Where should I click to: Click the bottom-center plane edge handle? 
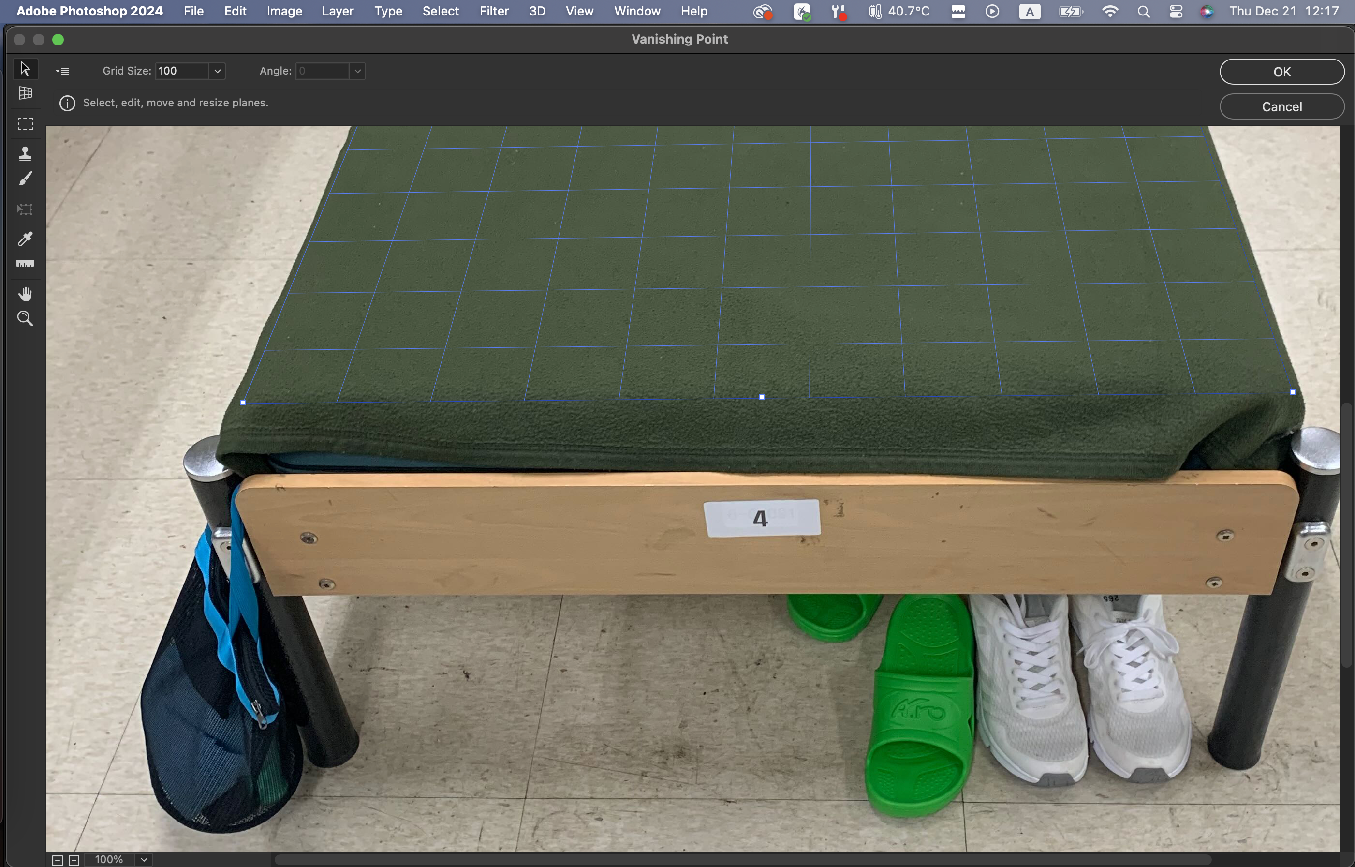762,397
